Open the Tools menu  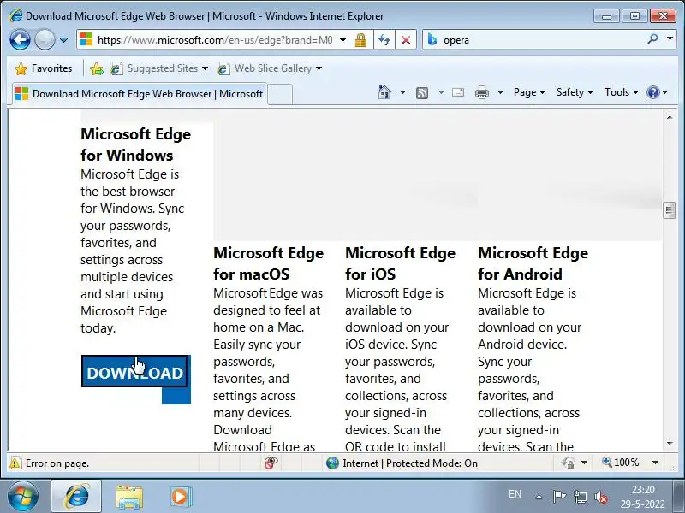(x=622, y=92)
